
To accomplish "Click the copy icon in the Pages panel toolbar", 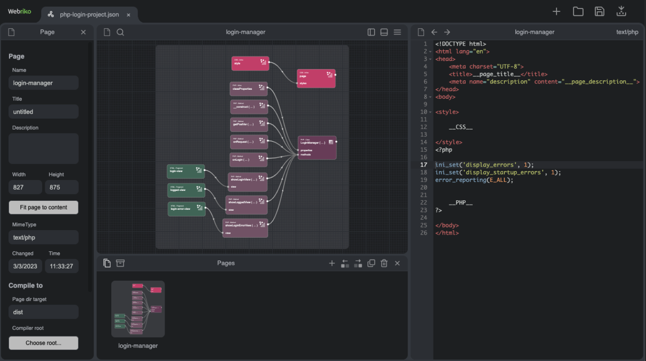I will point(107,263).
